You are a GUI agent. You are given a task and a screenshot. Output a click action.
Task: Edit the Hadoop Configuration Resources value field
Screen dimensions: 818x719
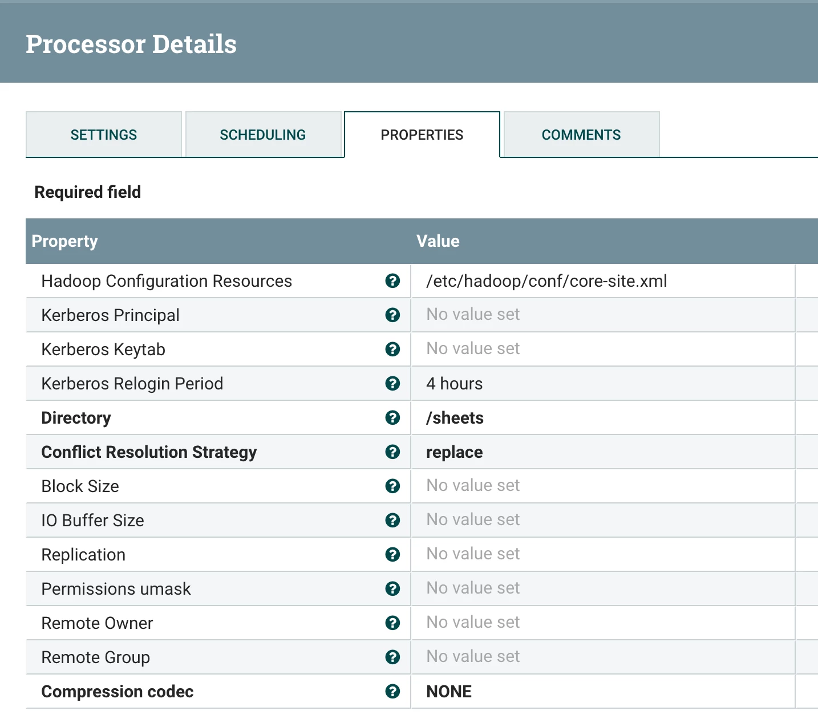coord(603,281)
